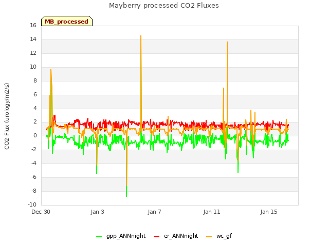Click the y-axis value 0

tap(35, 136)
